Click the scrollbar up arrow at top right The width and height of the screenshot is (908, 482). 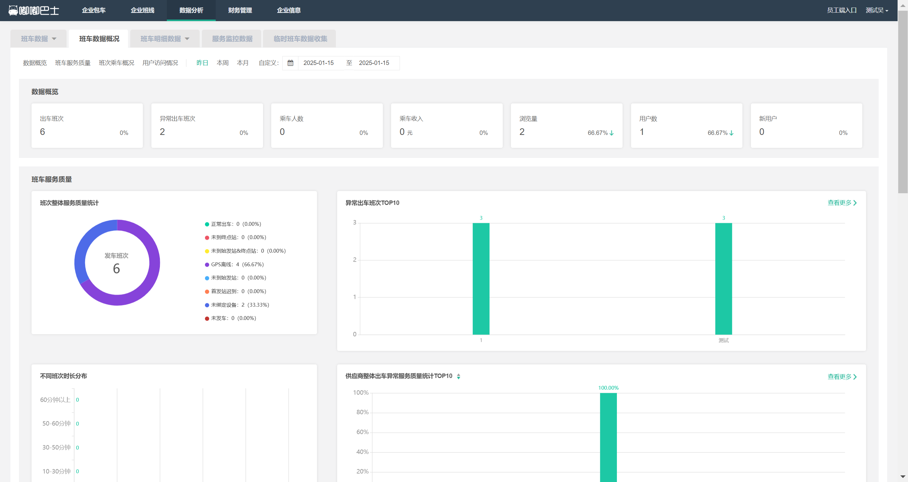coord(902,5)
